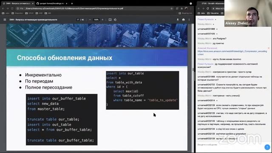Open a new tab with plus button
Image resolution: width=272 pixels, height=153 pixels.
click(72, 3)
